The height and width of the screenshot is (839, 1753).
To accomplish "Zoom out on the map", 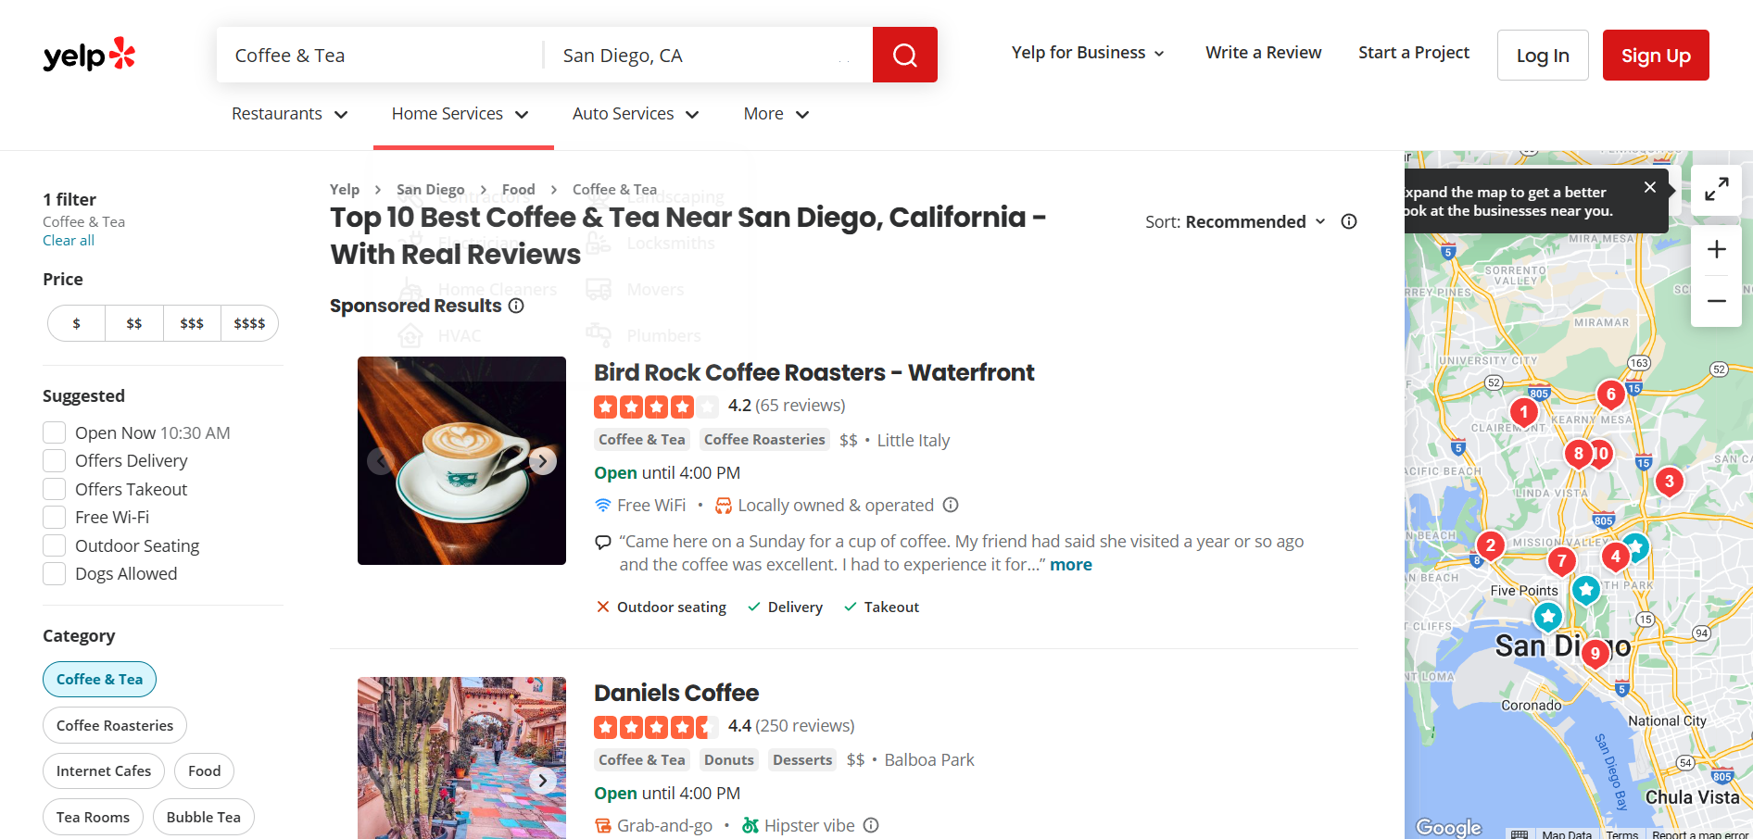I will pos(1716,301).
